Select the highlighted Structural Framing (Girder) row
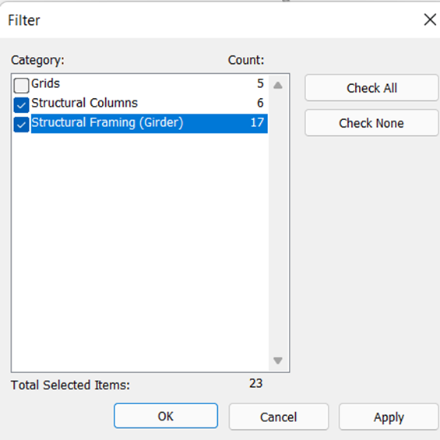The height and width of the screenshot is (440, 440). pyautogui.click(x=150, y=123)
